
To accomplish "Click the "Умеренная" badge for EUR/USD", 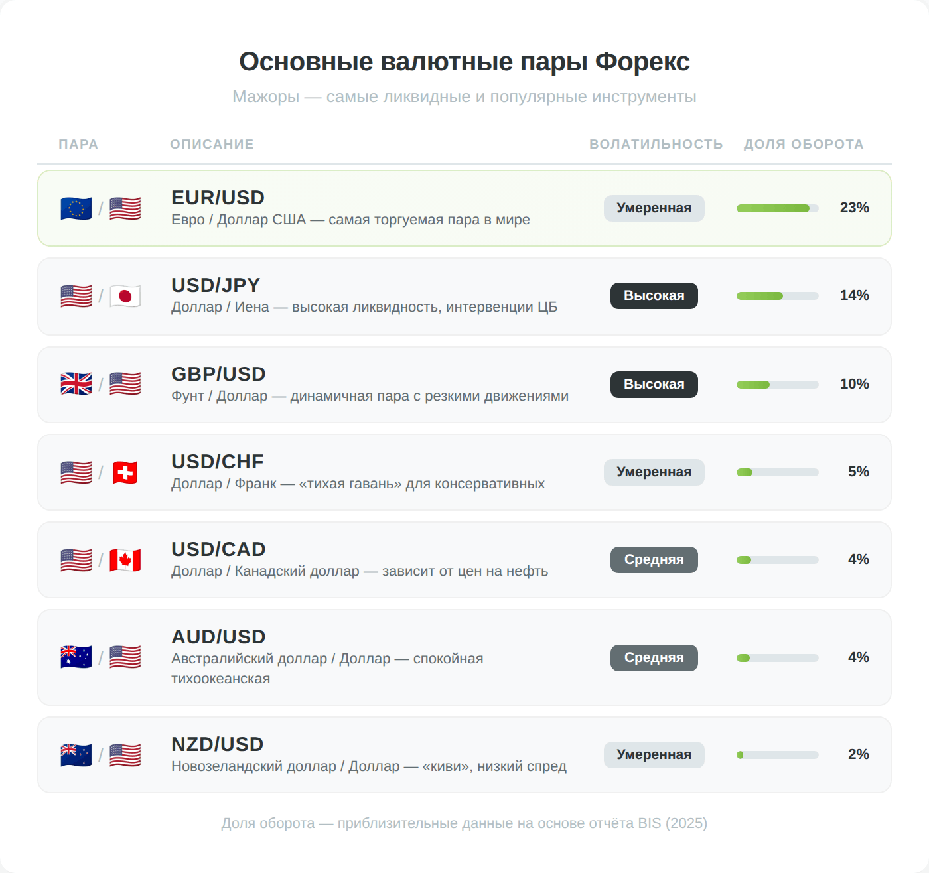I will tap(654, 208).
